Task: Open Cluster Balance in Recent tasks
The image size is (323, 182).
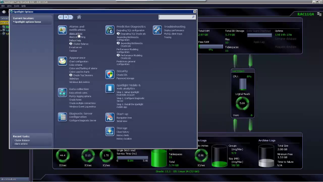Action: point(22,141)
